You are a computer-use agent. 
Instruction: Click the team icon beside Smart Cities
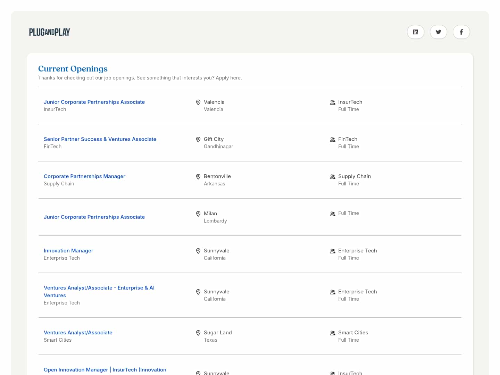(x=332, y=333)
